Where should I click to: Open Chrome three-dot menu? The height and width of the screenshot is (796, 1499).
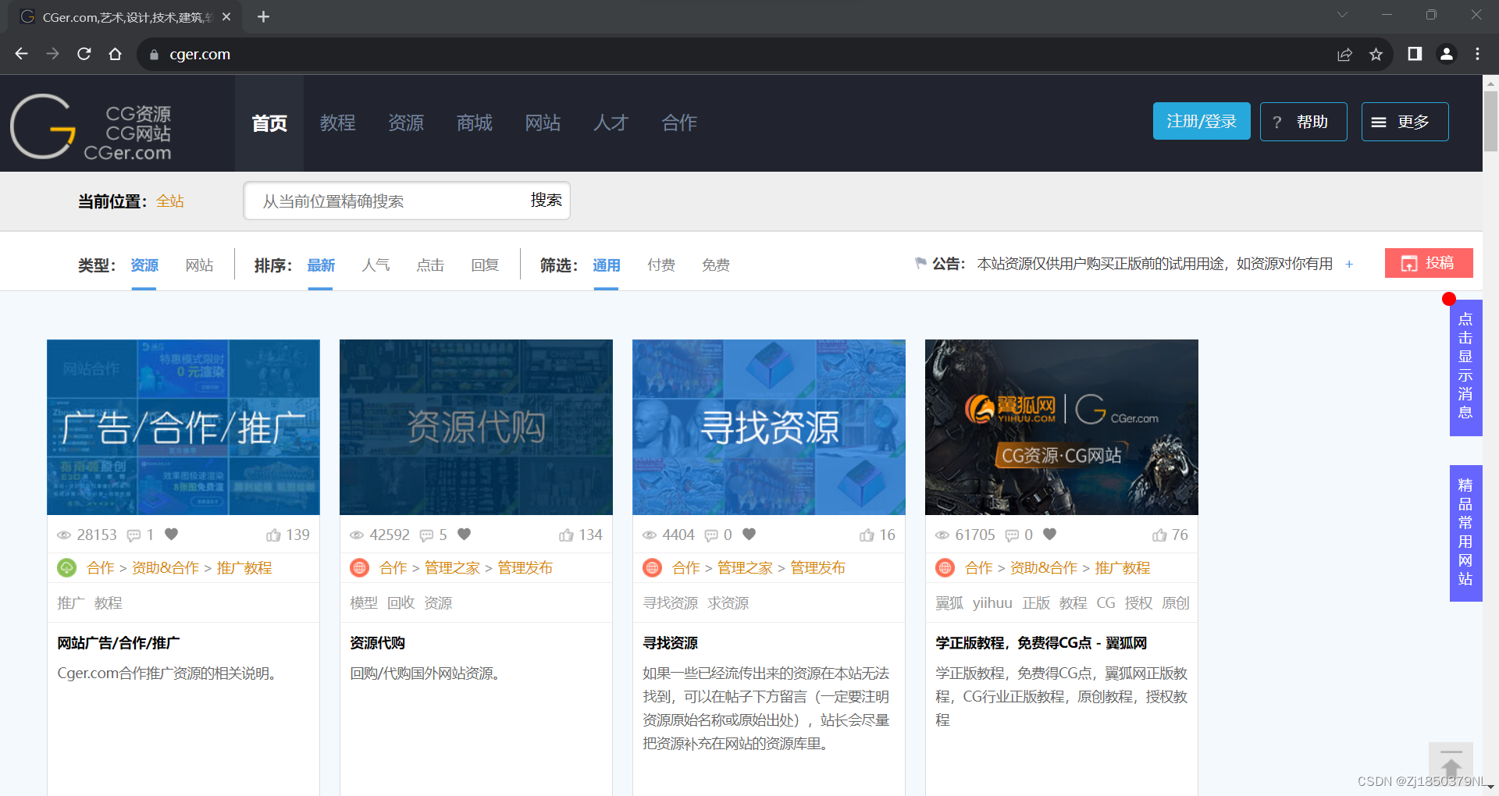pos(1477,54)
